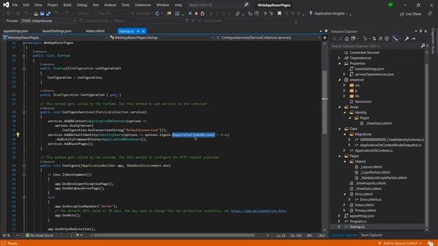Collapse the Properties folder node
438x246 pixels.
[339, 64]
